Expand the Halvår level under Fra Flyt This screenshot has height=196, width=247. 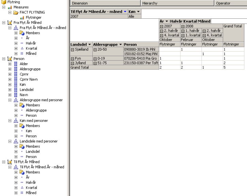[16, 43]
